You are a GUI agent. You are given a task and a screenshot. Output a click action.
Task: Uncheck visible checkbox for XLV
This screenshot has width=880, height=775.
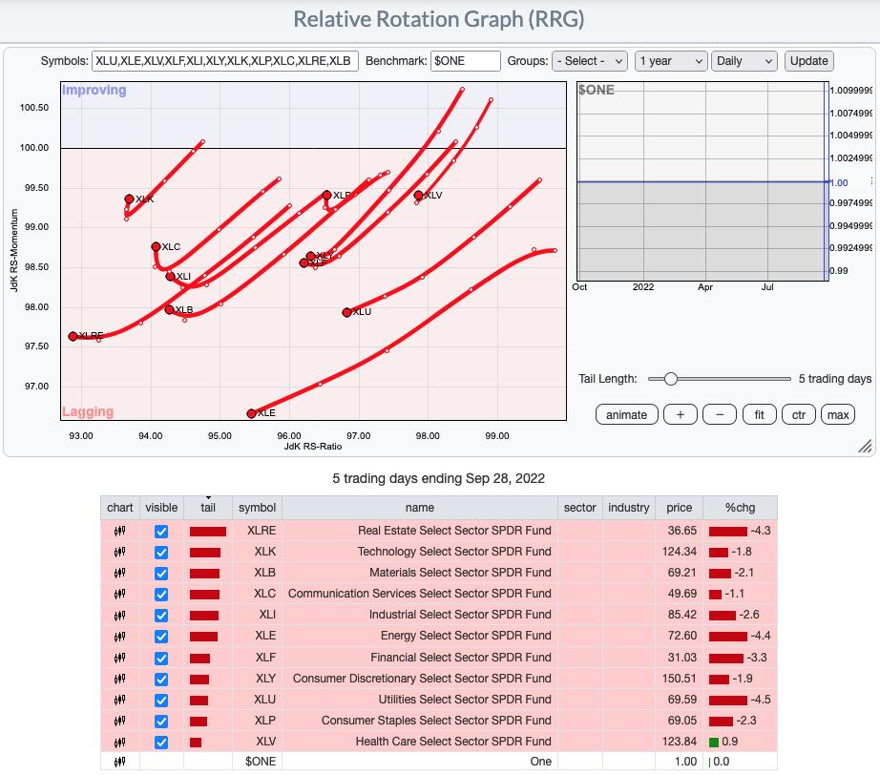(161, 743)
